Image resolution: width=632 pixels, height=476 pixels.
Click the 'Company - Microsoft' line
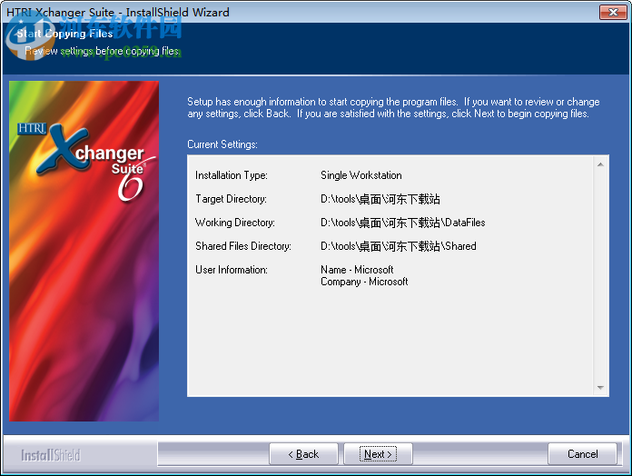coord(364,282)
